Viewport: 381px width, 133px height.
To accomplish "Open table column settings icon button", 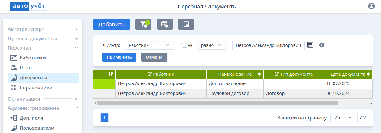I will [x=165, y=24].
